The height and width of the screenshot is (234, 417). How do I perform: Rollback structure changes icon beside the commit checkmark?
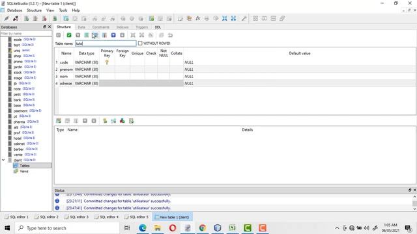coord(78,35)
